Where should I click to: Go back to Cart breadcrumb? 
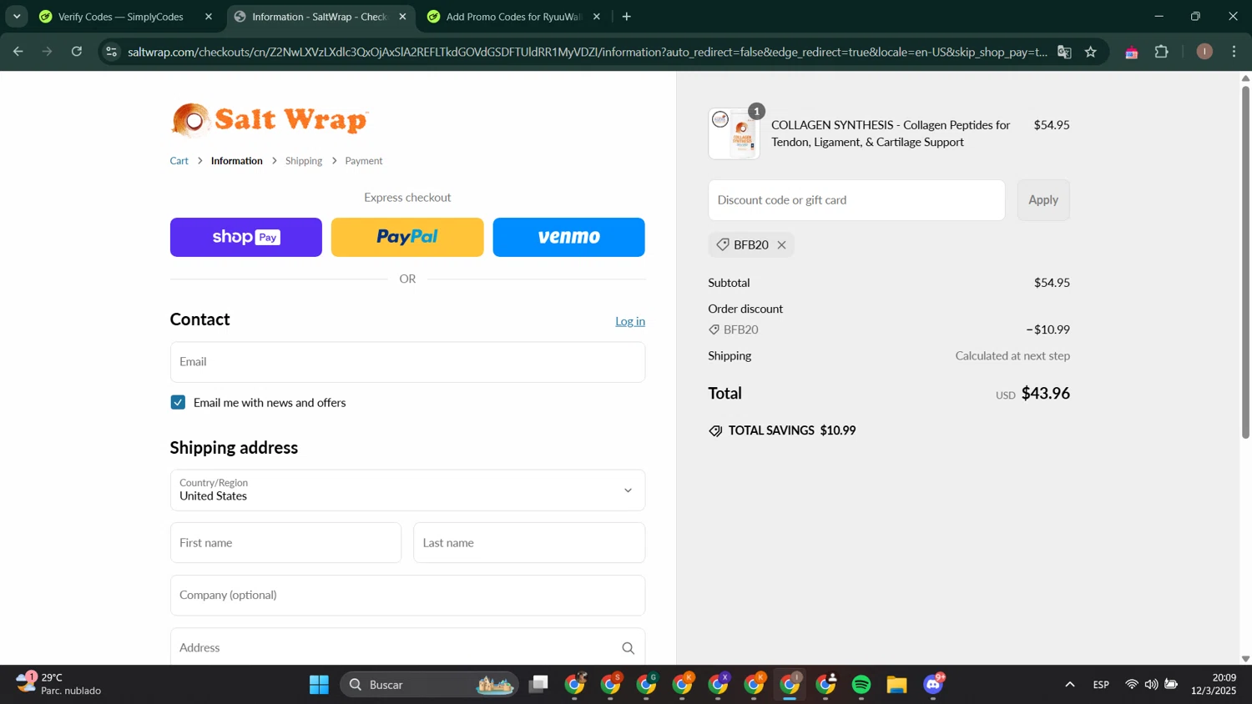pos(179,161)
